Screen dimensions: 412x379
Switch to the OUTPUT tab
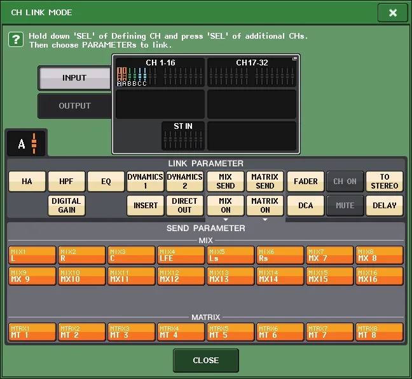(74, 106)
